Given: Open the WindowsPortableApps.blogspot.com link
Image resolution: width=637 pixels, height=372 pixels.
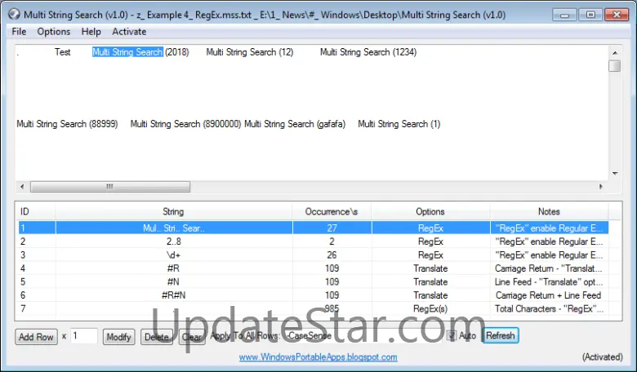Looking at the screenshot, I should [318, 357].
